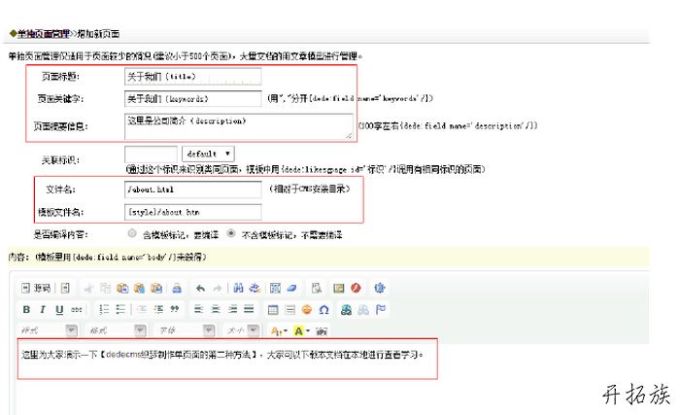Align text right
The height and width of the screenshot is (415, 680).
232,309
